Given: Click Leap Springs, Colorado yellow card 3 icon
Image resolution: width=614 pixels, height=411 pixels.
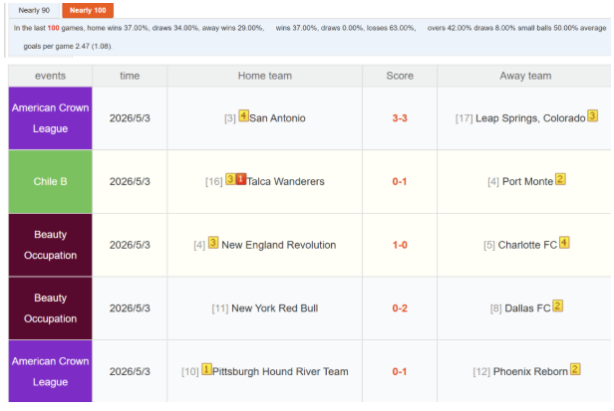Looking at the screenshot, I should (x=592, y=115).
